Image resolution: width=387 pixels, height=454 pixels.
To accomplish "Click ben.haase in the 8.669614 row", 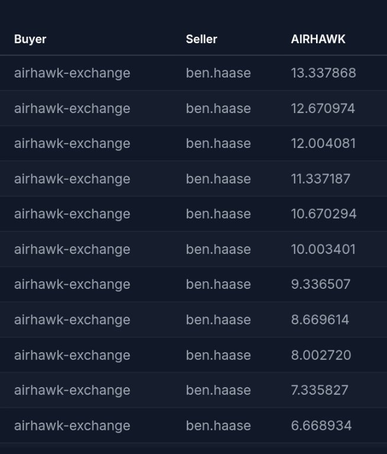I will pos(218,320).
